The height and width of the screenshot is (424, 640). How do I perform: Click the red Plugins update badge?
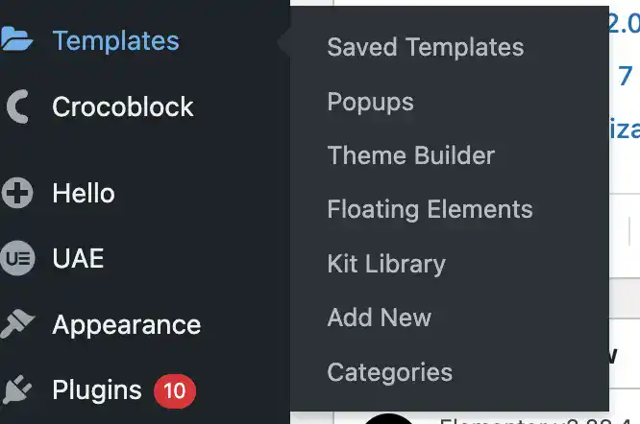(175, 391)
